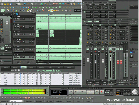Arm recording on the OH L track
Image resolution: width=139 pixels, height=105 pixels.
coord(21,57)
